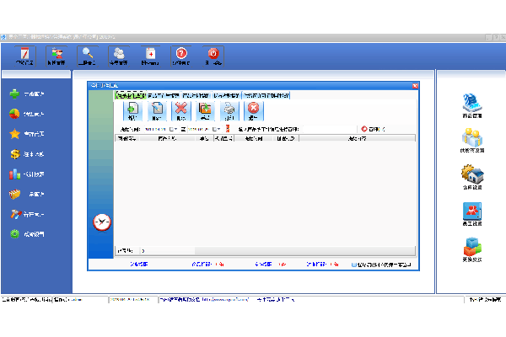Open the start date picker dropdown arrow
The height and width of the screenshot is (337, 506).
[176, 129]
